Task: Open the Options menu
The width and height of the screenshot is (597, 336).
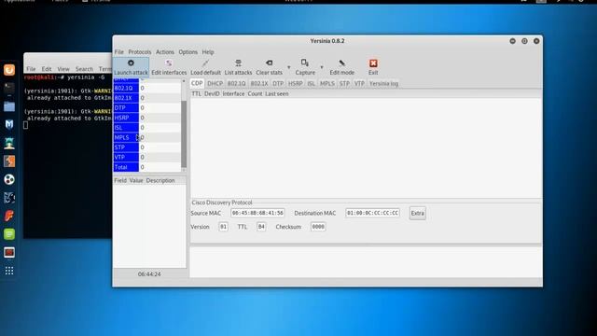Action: pyautogui.click(x=188, y=52)
